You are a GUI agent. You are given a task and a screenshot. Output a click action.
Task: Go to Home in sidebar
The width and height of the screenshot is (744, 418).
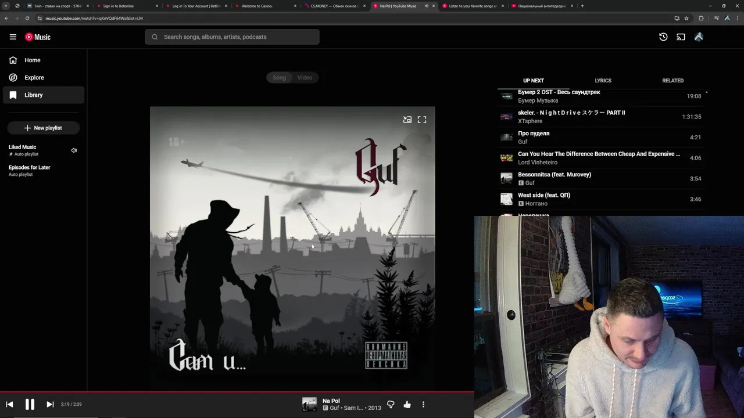[x=44, y=60]
